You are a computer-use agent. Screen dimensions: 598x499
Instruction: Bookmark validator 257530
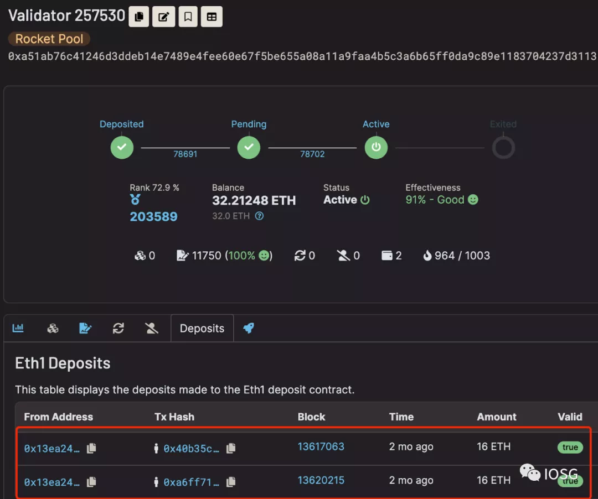coord(188,17)
